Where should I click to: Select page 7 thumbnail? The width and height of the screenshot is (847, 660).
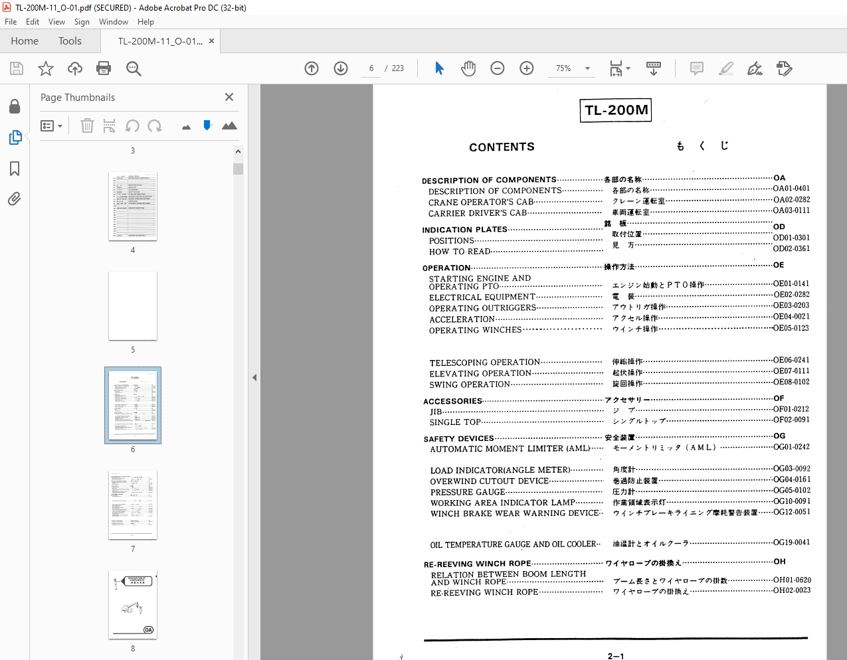133,505
